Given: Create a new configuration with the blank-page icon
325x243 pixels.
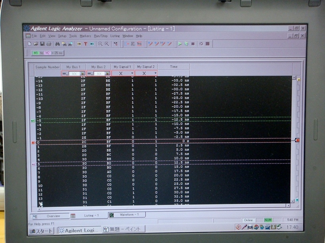Looking at the screenshot, I should 29,44.
